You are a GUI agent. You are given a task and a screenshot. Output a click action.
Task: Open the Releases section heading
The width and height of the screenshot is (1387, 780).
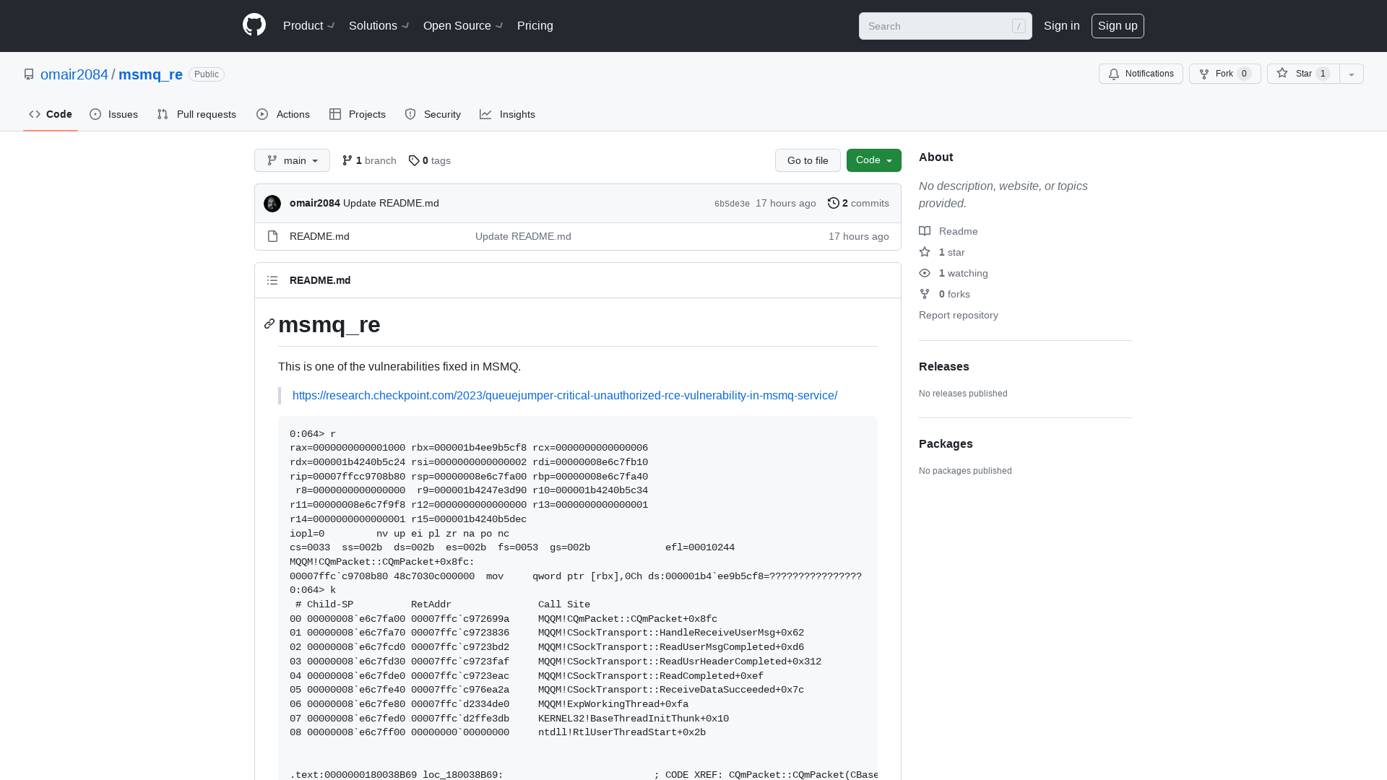[944, 366]
